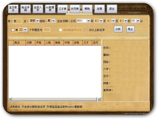Image resolution: width=158 pixels, height=119 pixels.
Task: Expand the 性别 gender dropdown
Action: 54,21
